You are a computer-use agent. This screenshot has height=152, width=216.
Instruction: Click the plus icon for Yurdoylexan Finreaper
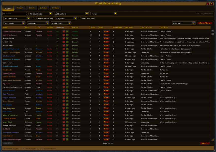(67, 140)
